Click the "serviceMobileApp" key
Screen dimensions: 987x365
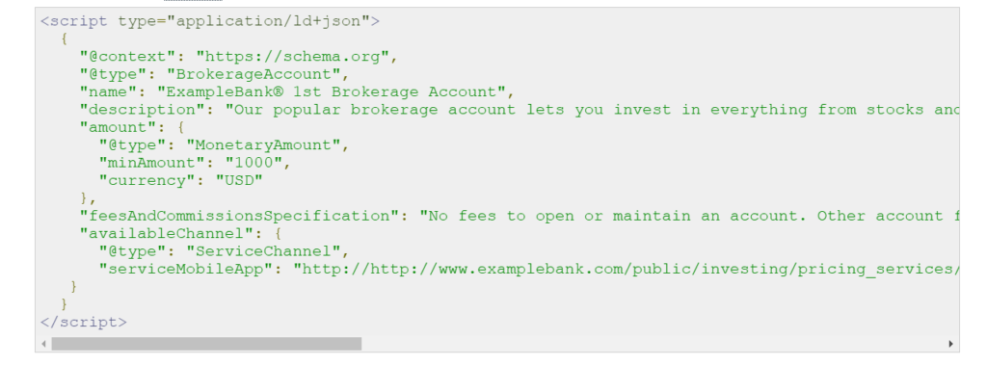(x=192, y=270)
